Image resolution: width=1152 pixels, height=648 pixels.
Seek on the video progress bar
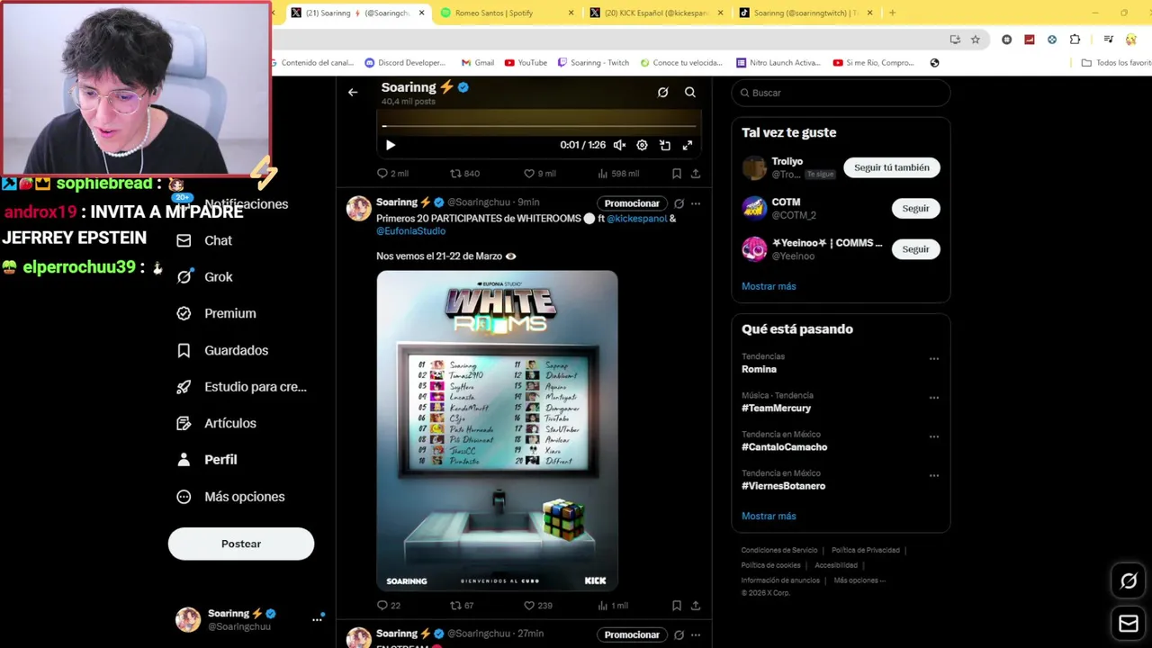539,126
